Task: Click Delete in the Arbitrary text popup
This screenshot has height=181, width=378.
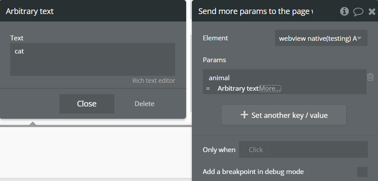Action: (144, 104)
